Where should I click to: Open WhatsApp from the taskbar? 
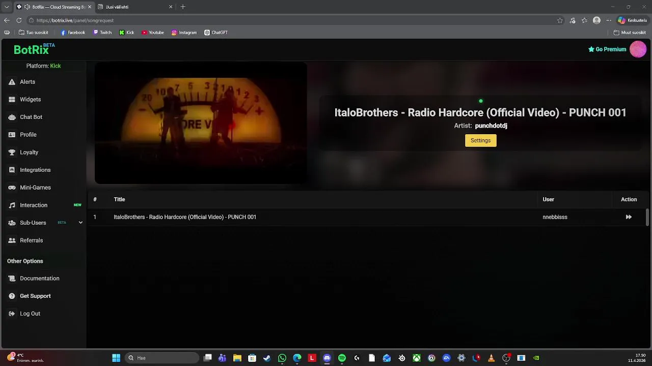click(x=282, y=358)
